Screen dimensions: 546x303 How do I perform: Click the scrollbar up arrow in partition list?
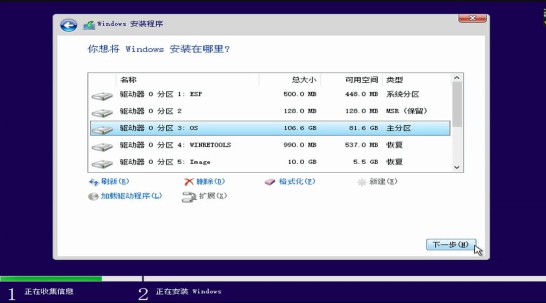pos(457,78)
